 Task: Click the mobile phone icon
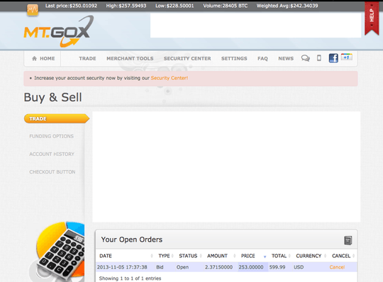pos(318,58)
